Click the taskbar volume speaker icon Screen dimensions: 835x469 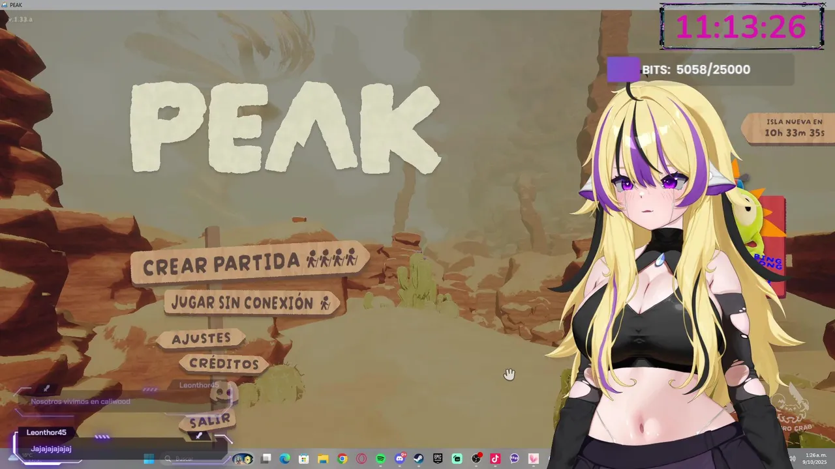pos(793,459)
